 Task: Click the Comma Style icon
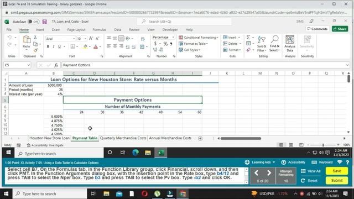point(171,44)
